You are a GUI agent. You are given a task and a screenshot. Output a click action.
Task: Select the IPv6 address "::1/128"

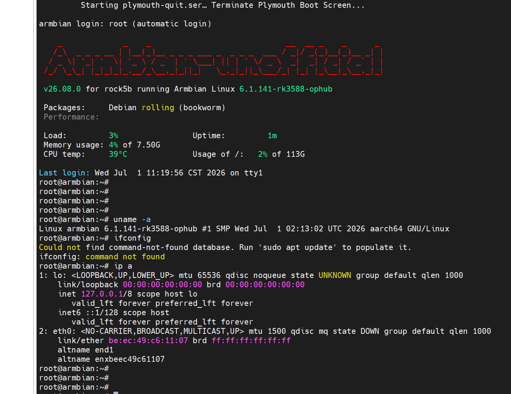tap(102, 313)
